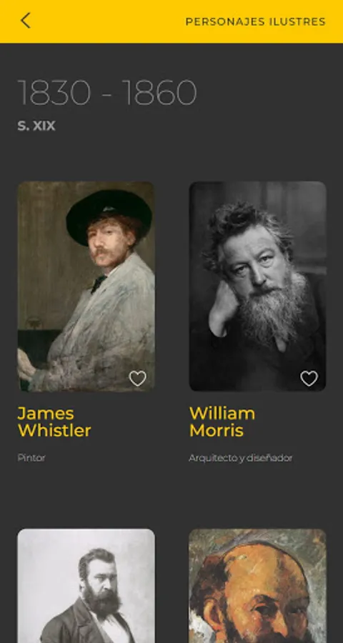Select the "Morris" surname text

pos(217,431)
